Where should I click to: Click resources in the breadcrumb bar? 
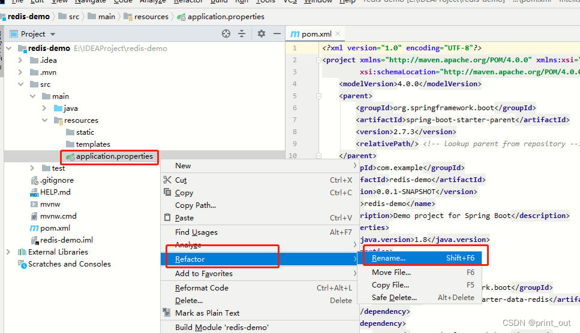pos(151,17)
